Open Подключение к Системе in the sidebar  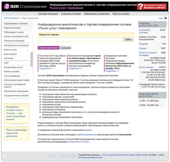click(x=16, y=24)
